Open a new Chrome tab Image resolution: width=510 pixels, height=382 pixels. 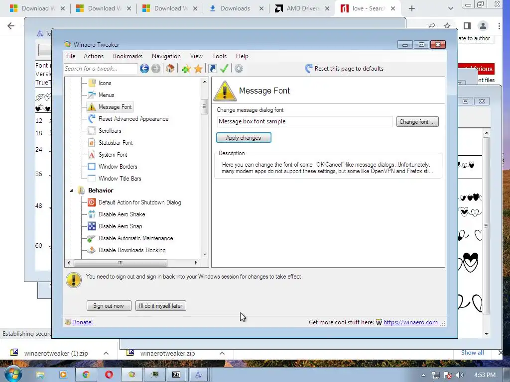(x=412, y=9)
